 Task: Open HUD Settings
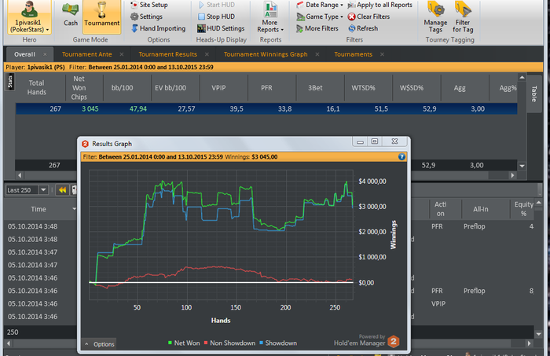[x=221, y=28]
